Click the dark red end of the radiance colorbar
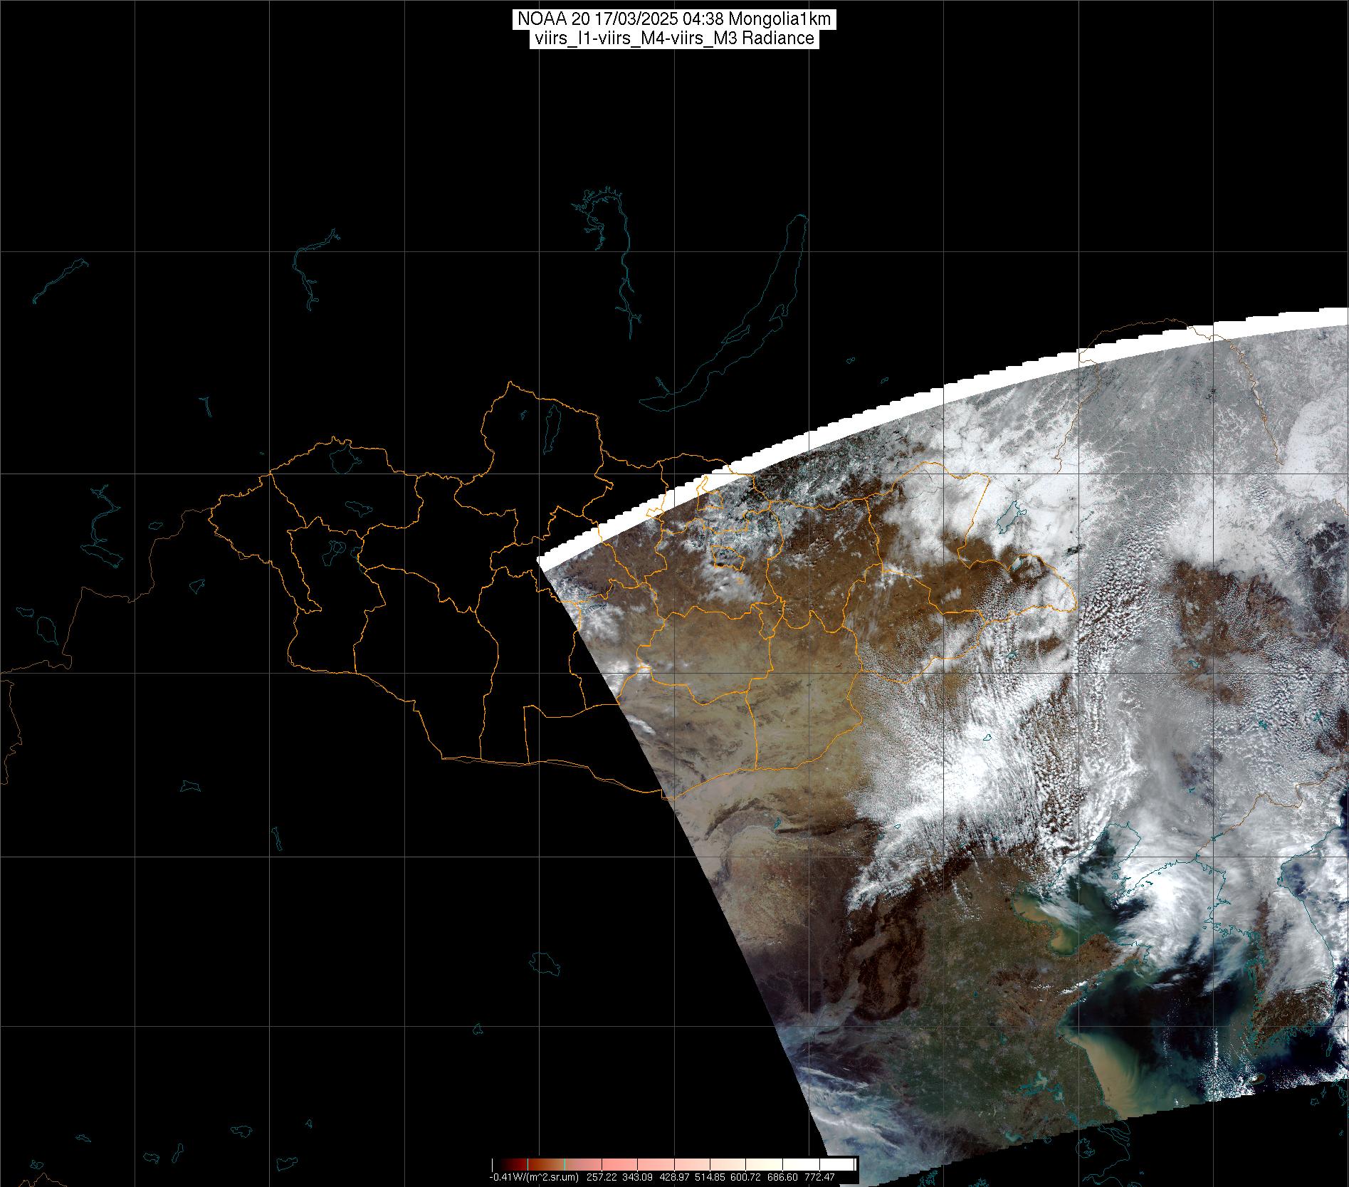The image size is (1349, 1187). pos(513,1164)
